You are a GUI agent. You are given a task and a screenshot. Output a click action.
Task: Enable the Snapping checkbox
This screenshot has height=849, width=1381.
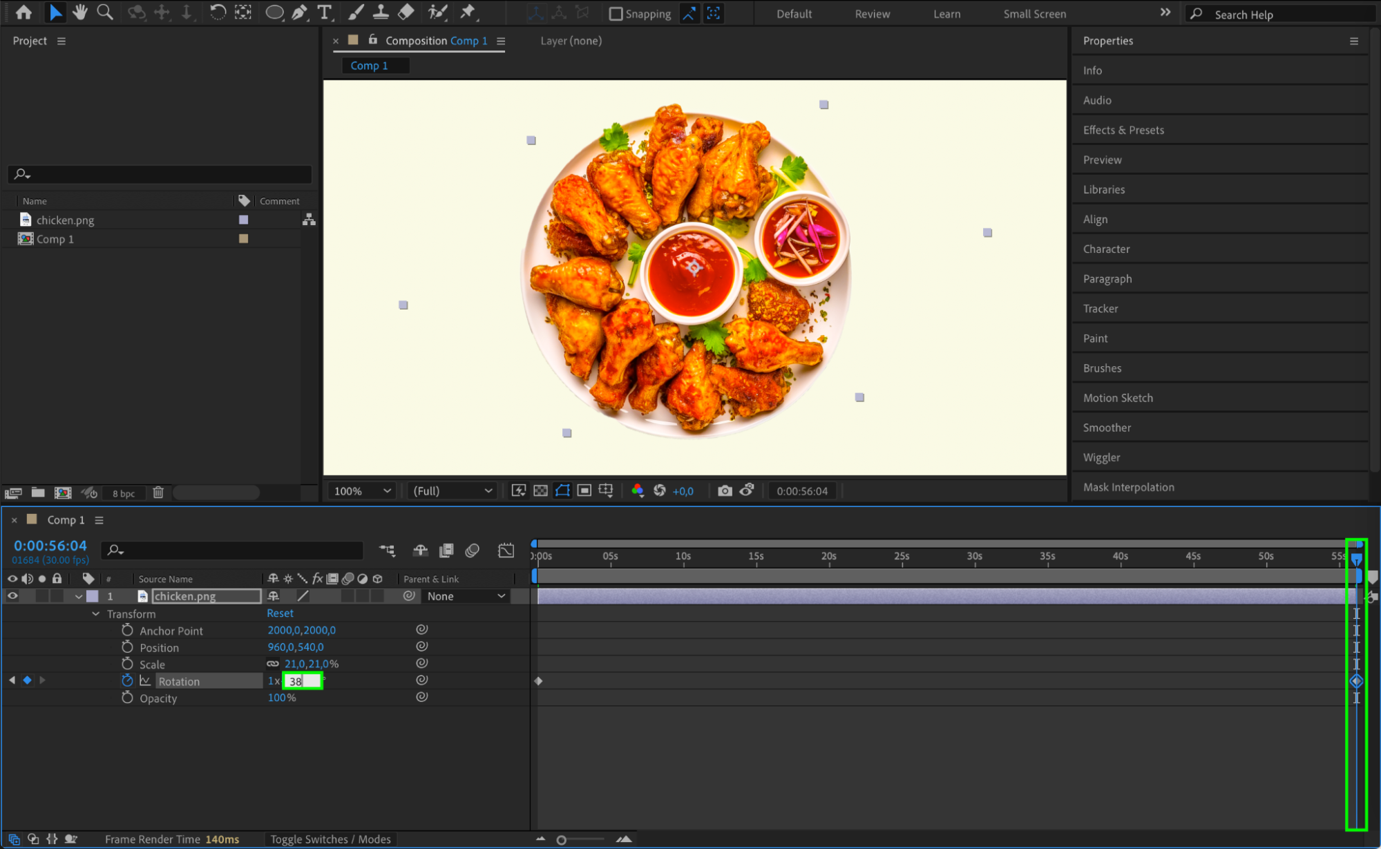(x=616, y=14)
